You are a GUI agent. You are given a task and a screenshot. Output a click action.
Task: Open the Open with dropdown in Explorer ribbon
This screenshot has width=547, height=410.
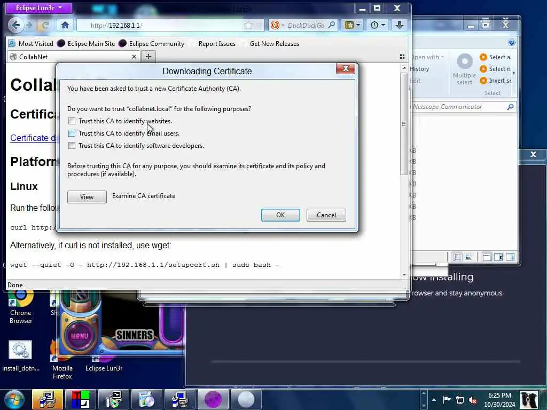[427, 57]
